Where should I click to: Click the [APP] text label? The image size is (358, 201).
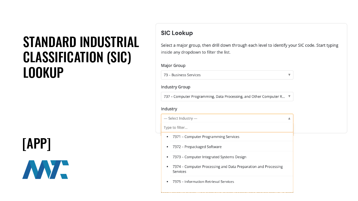click(x=37, y=144)
